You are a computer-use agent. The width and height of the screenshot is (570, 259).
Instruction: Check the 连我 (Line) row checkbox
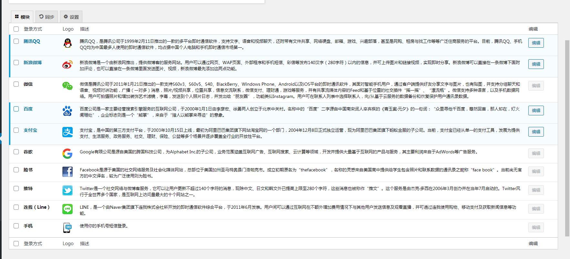(16, 207)
